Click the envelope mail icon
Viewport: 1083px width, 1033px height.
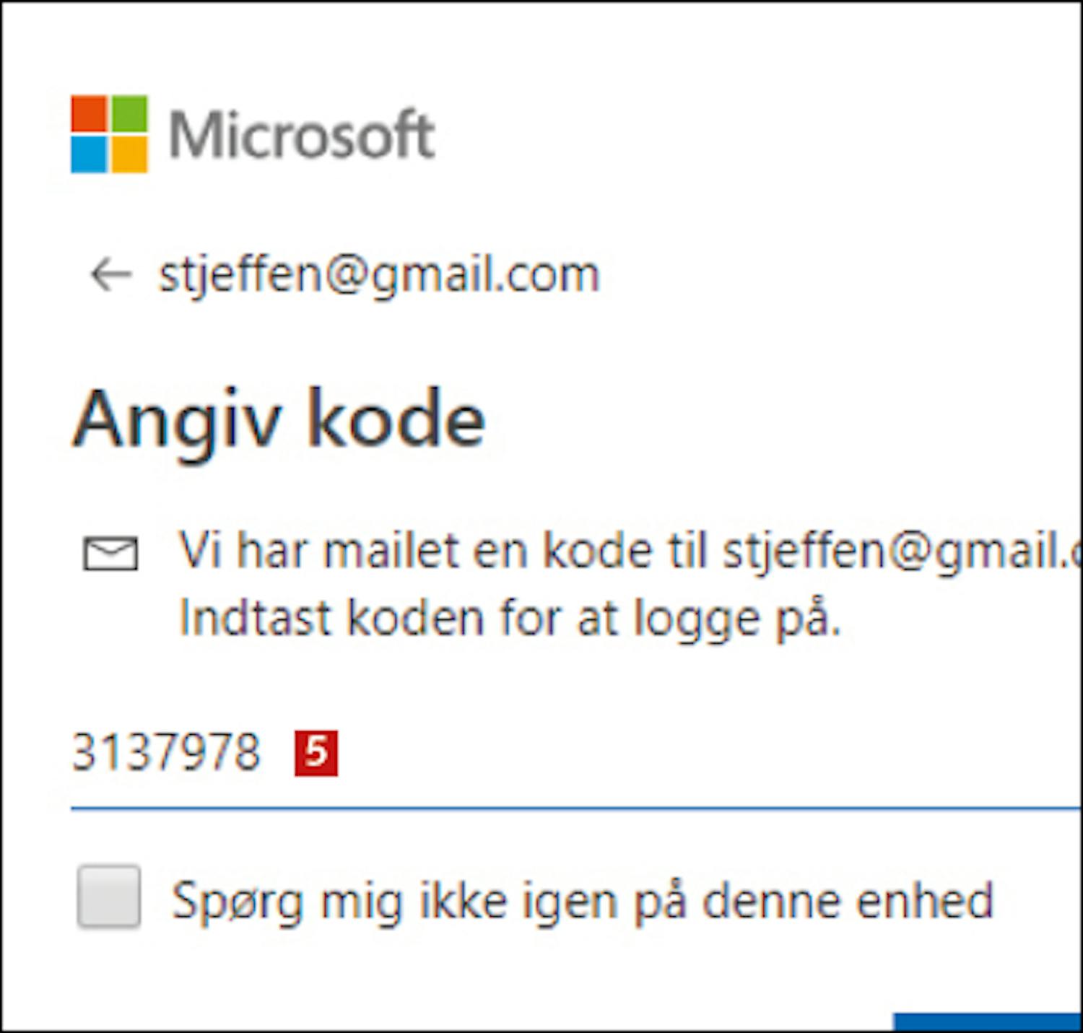(110, 554)
